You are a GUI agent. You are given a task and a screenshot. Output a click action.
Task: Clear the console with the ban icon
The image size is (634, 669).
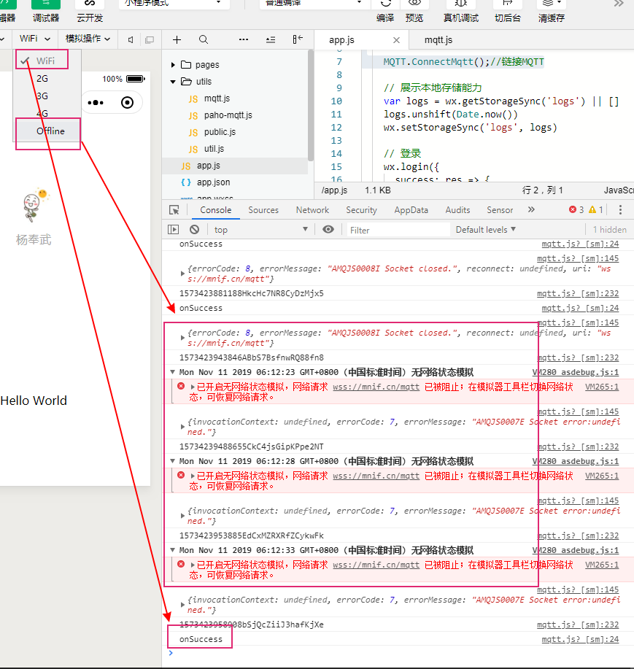click(x=195, y=230)
